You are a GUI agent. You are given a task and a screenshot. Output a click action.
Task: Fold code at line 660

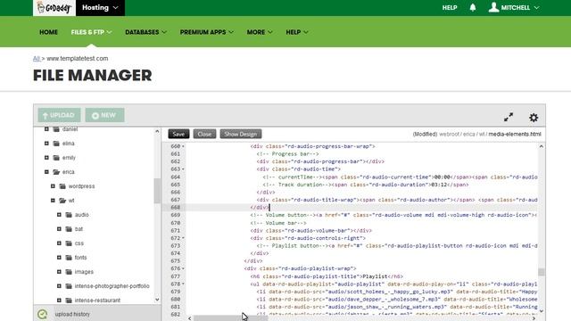click(x=183, y=146)
